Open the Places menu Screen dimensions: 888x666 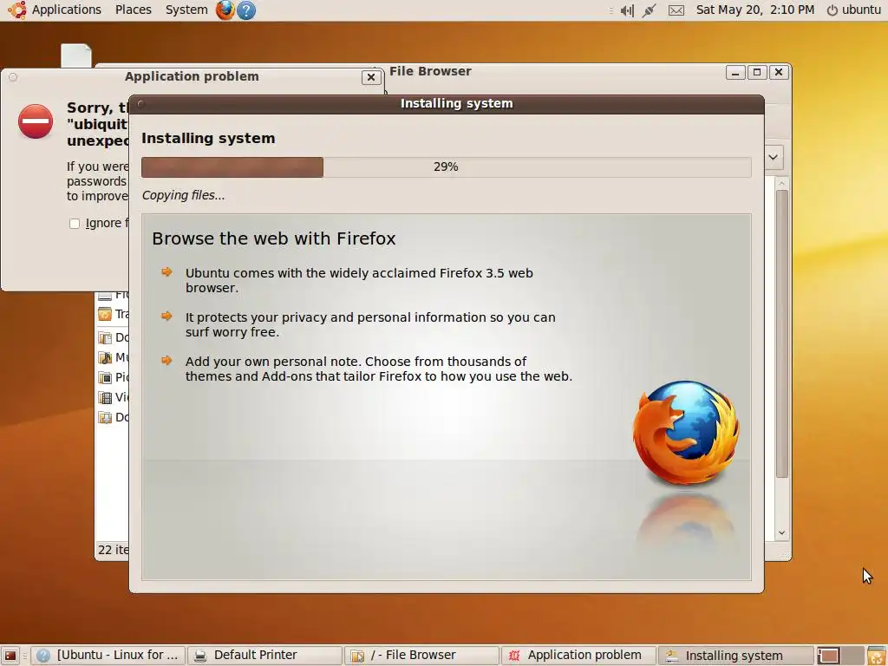tap(133, 10)
